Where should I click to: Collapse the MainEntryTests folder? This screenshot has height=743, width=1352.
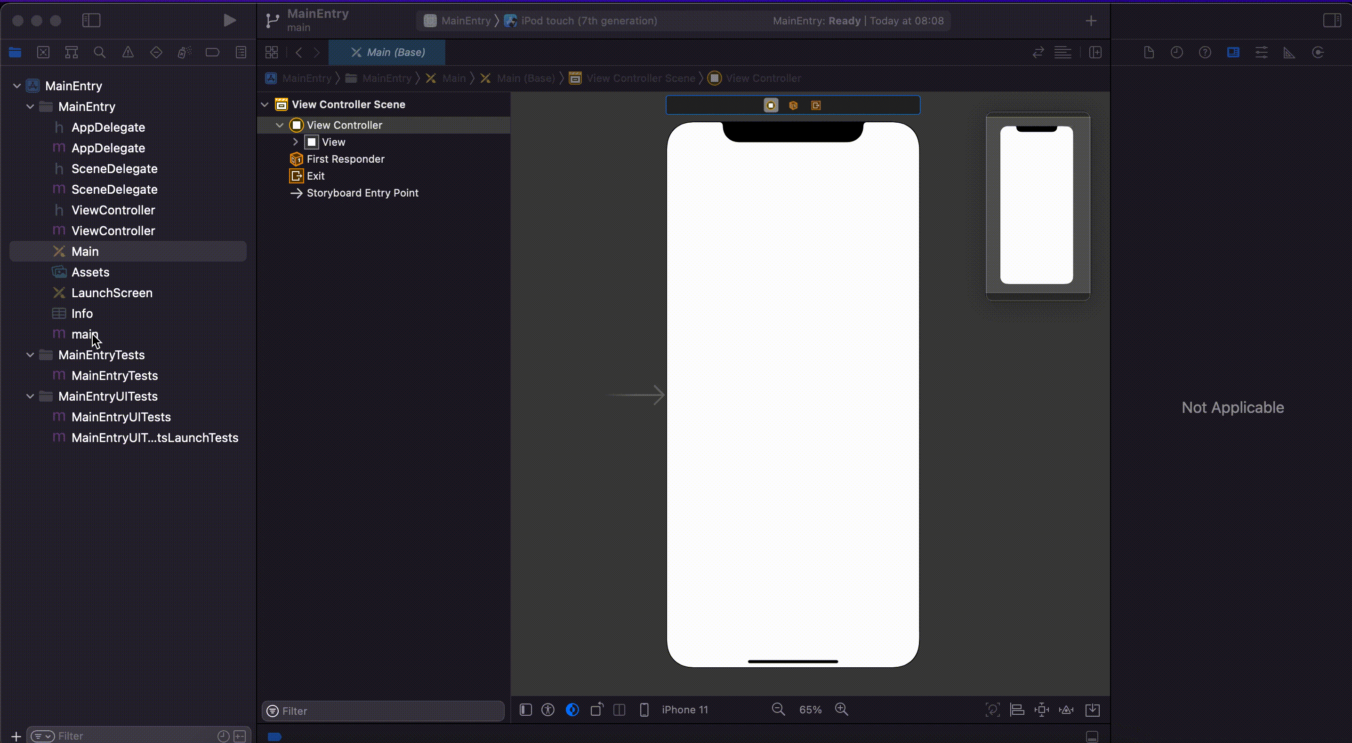pos(31,355)
